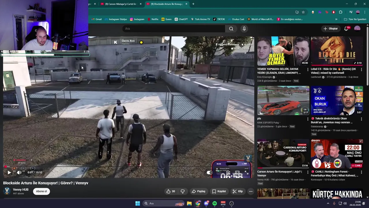Screen dimensions: 369x208
Task: Play the YouTube video
Action: [x=9, y=172]
